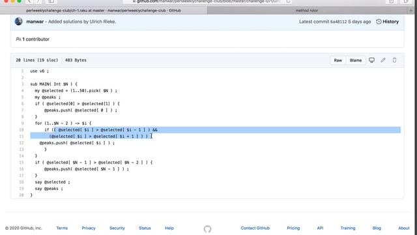Select line number 10 in code
The width and height of the screenshot is (417, 235).
(x=22, y=130)
